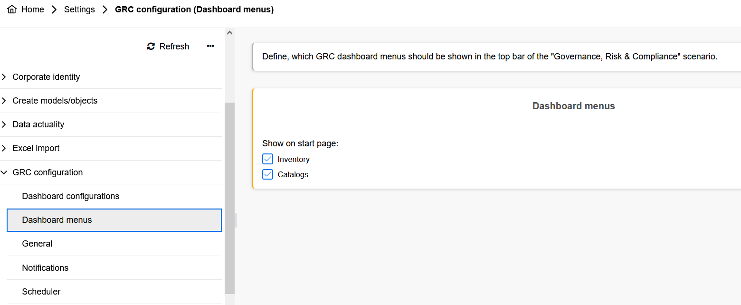The width and height of the screenshot is (741, 305).
Task: Open the three-dots more options menu
Action: [210, 46]
